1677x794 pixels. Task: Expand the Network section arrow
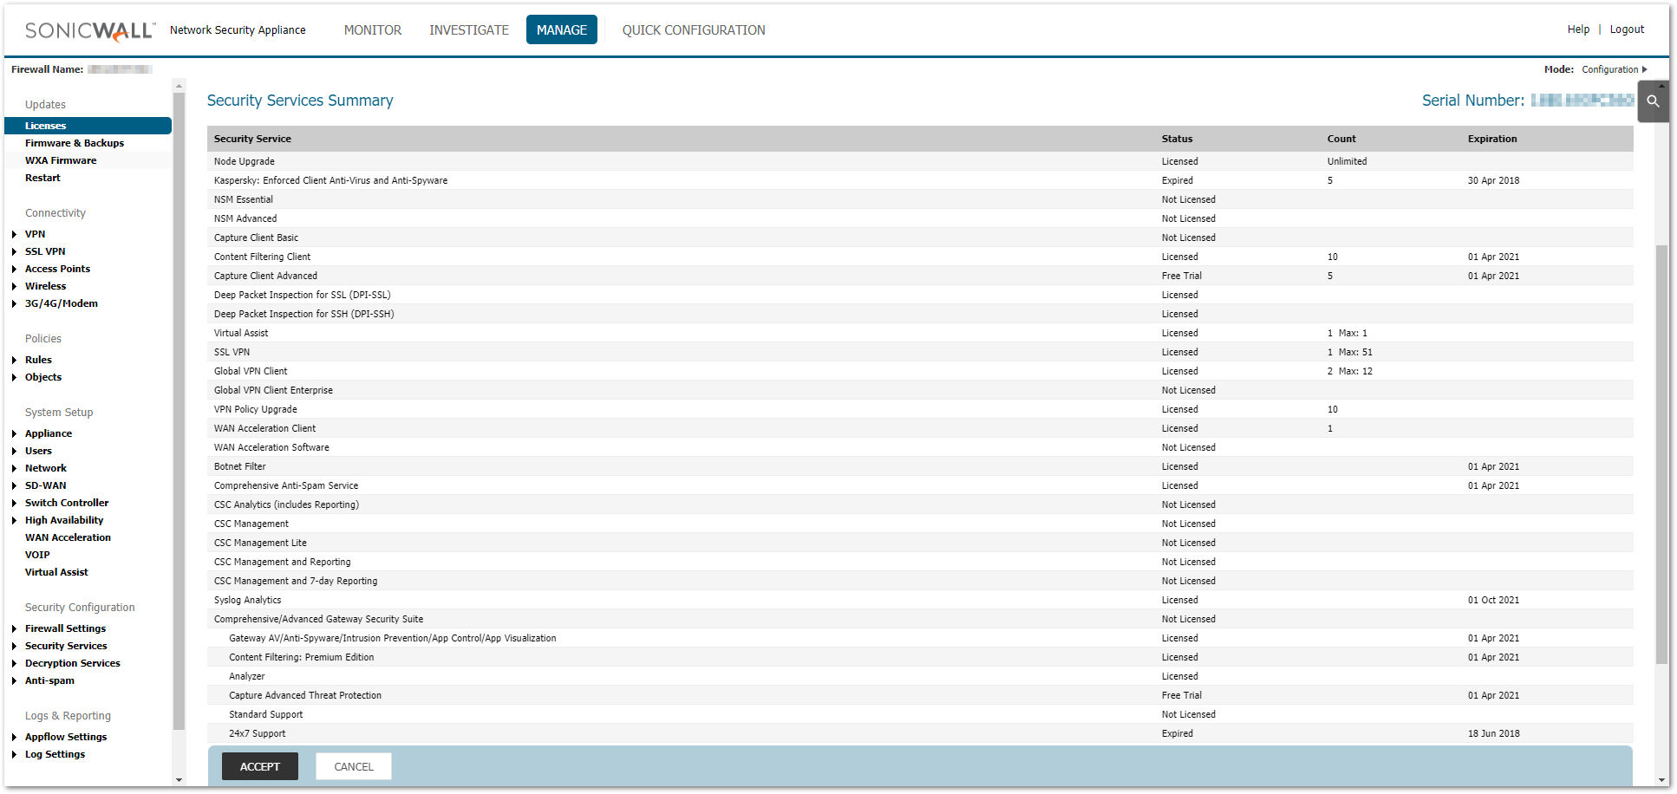pos(15,468)
